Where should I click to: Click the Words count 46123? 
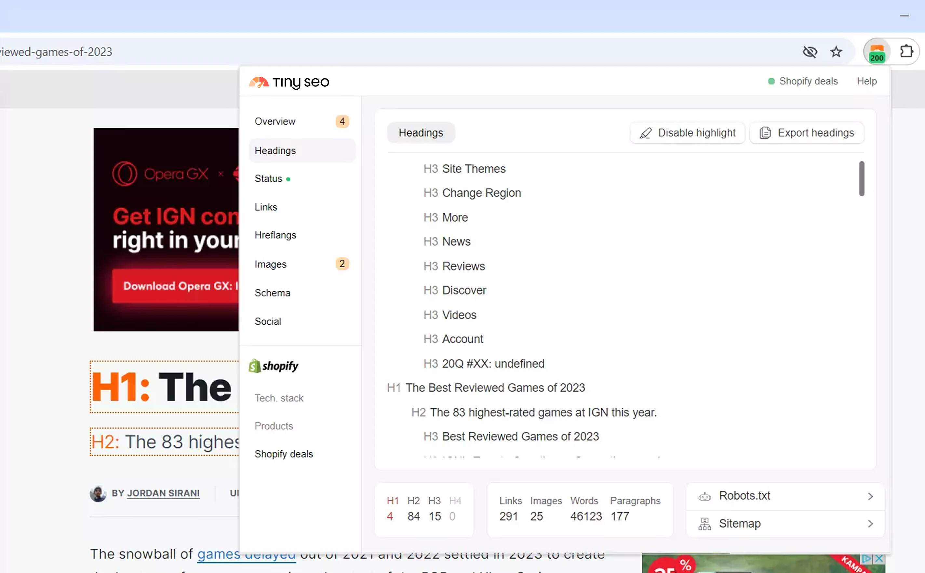coord(586,516)
